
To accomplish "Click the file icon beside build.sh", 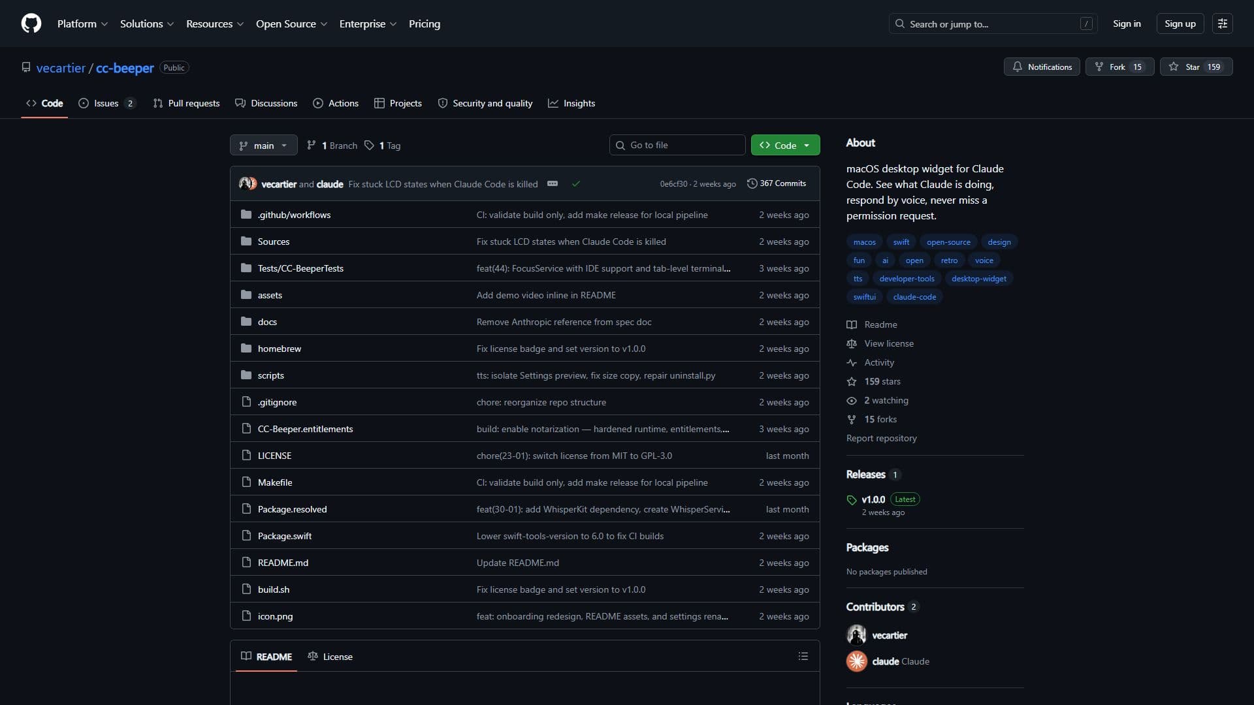I will point(246,589).
